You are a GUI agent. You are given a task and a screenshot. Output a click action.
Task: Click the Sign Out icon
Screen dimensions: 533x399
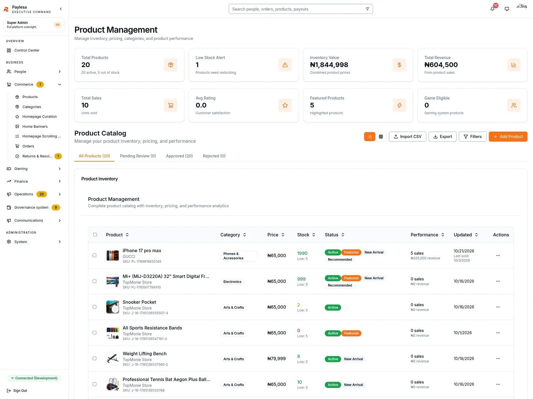(9, 391)
